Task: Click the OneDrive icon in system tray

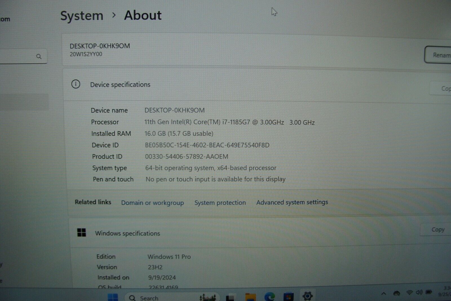Action: pyautogui.click(x=396, y=294)
